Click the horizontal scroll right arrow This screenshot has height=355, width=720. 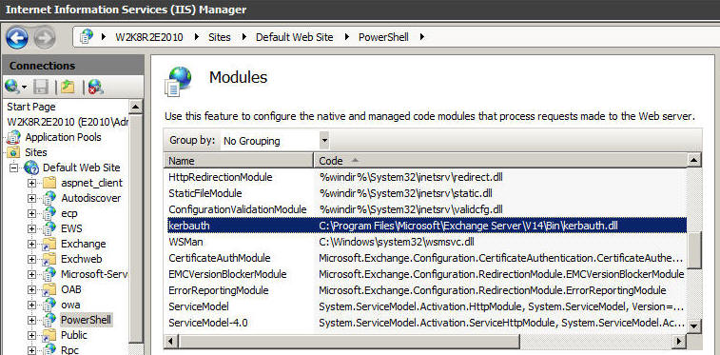[x=680, y=341]
